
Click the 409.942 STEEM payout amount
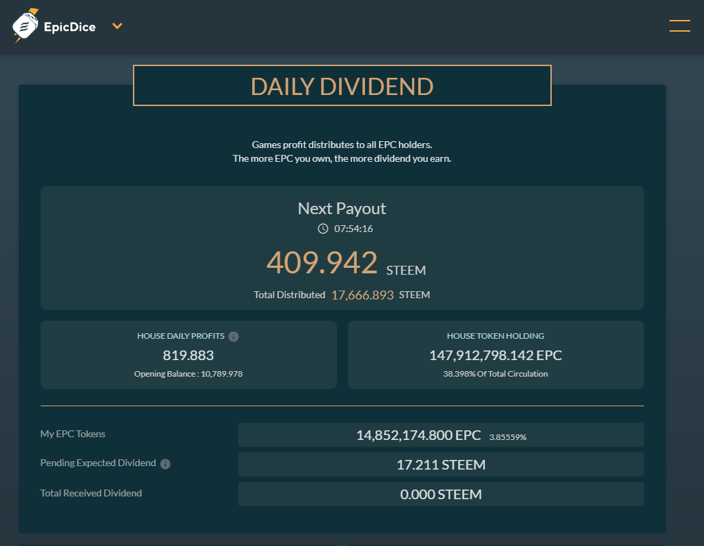coord(346,263)
